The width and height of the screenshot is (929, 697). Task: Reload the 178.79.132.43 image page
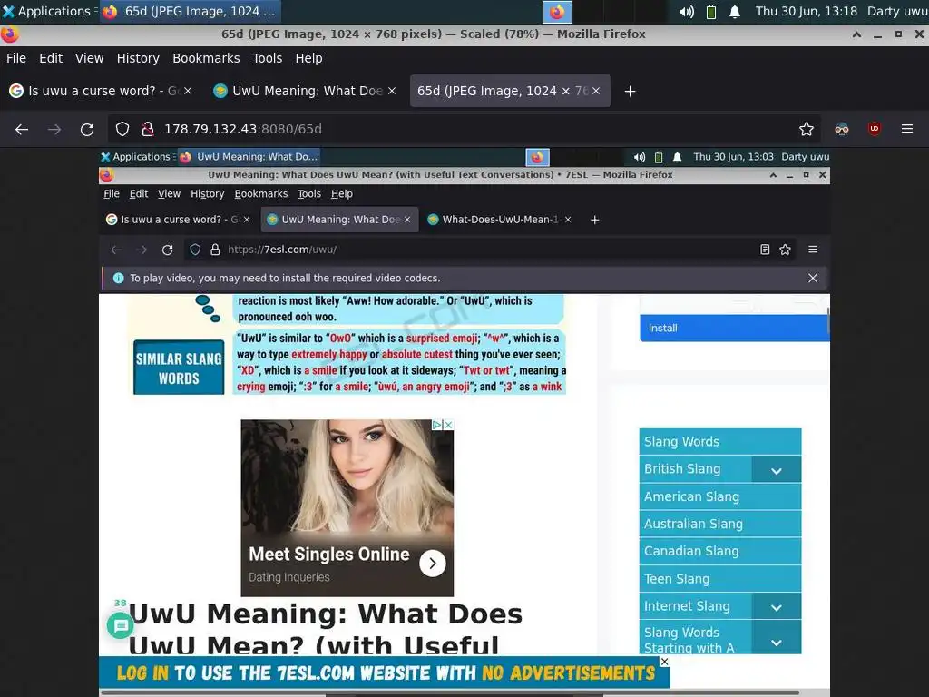87,129
